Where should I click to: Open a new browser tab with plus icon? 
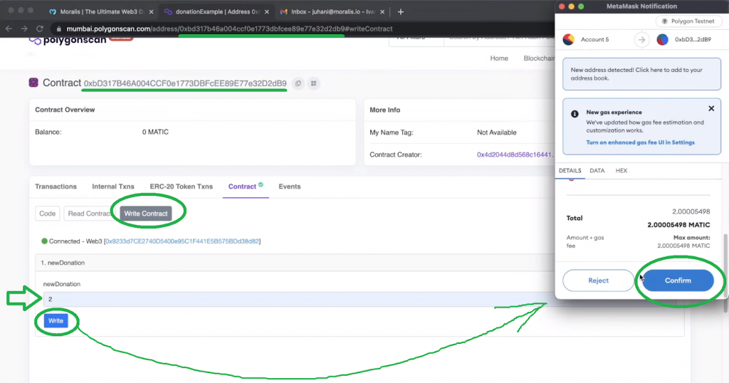pos(401,12)
